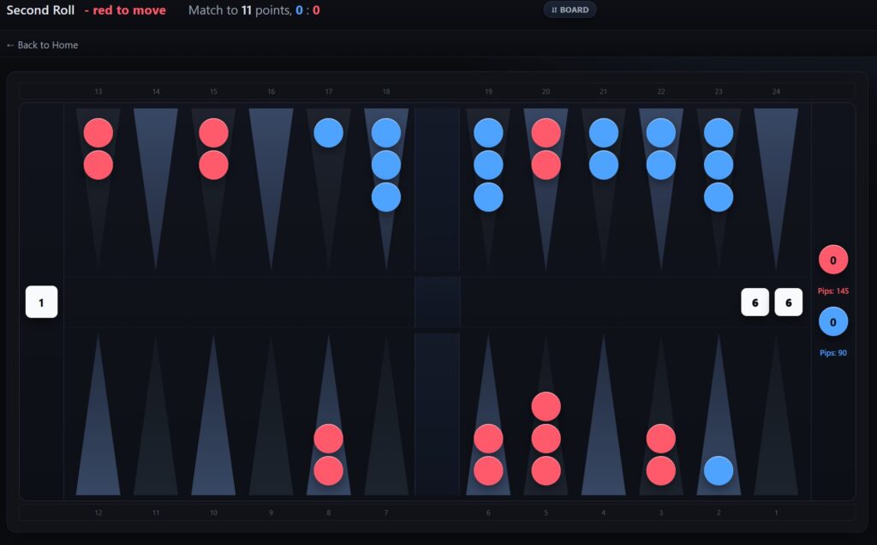Pick the lone blue checker on point 17
The image size is (877, 545).
(328, 133)
